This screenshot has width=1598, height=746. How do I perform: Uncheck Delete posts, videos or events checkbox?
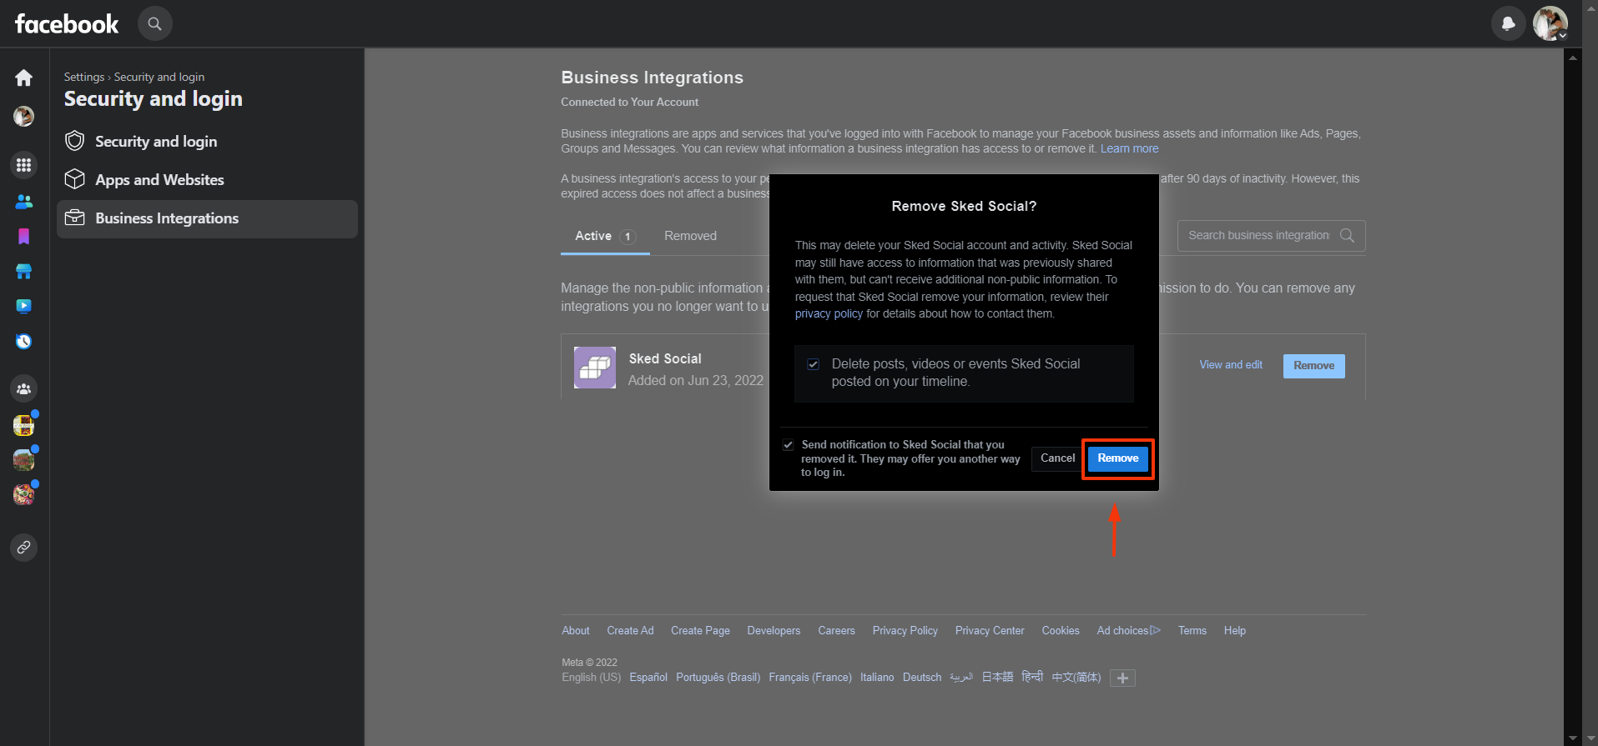[x=814, y=364]
